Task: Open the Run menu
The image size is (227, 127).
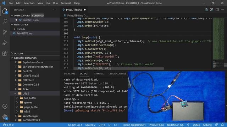Action: click(x=55, y=3)
